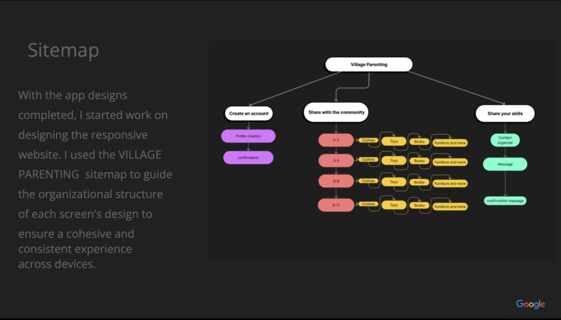Click Furniture and more in the 0-2 row
The width and height of the screenshot is (561, 320).
450,143
